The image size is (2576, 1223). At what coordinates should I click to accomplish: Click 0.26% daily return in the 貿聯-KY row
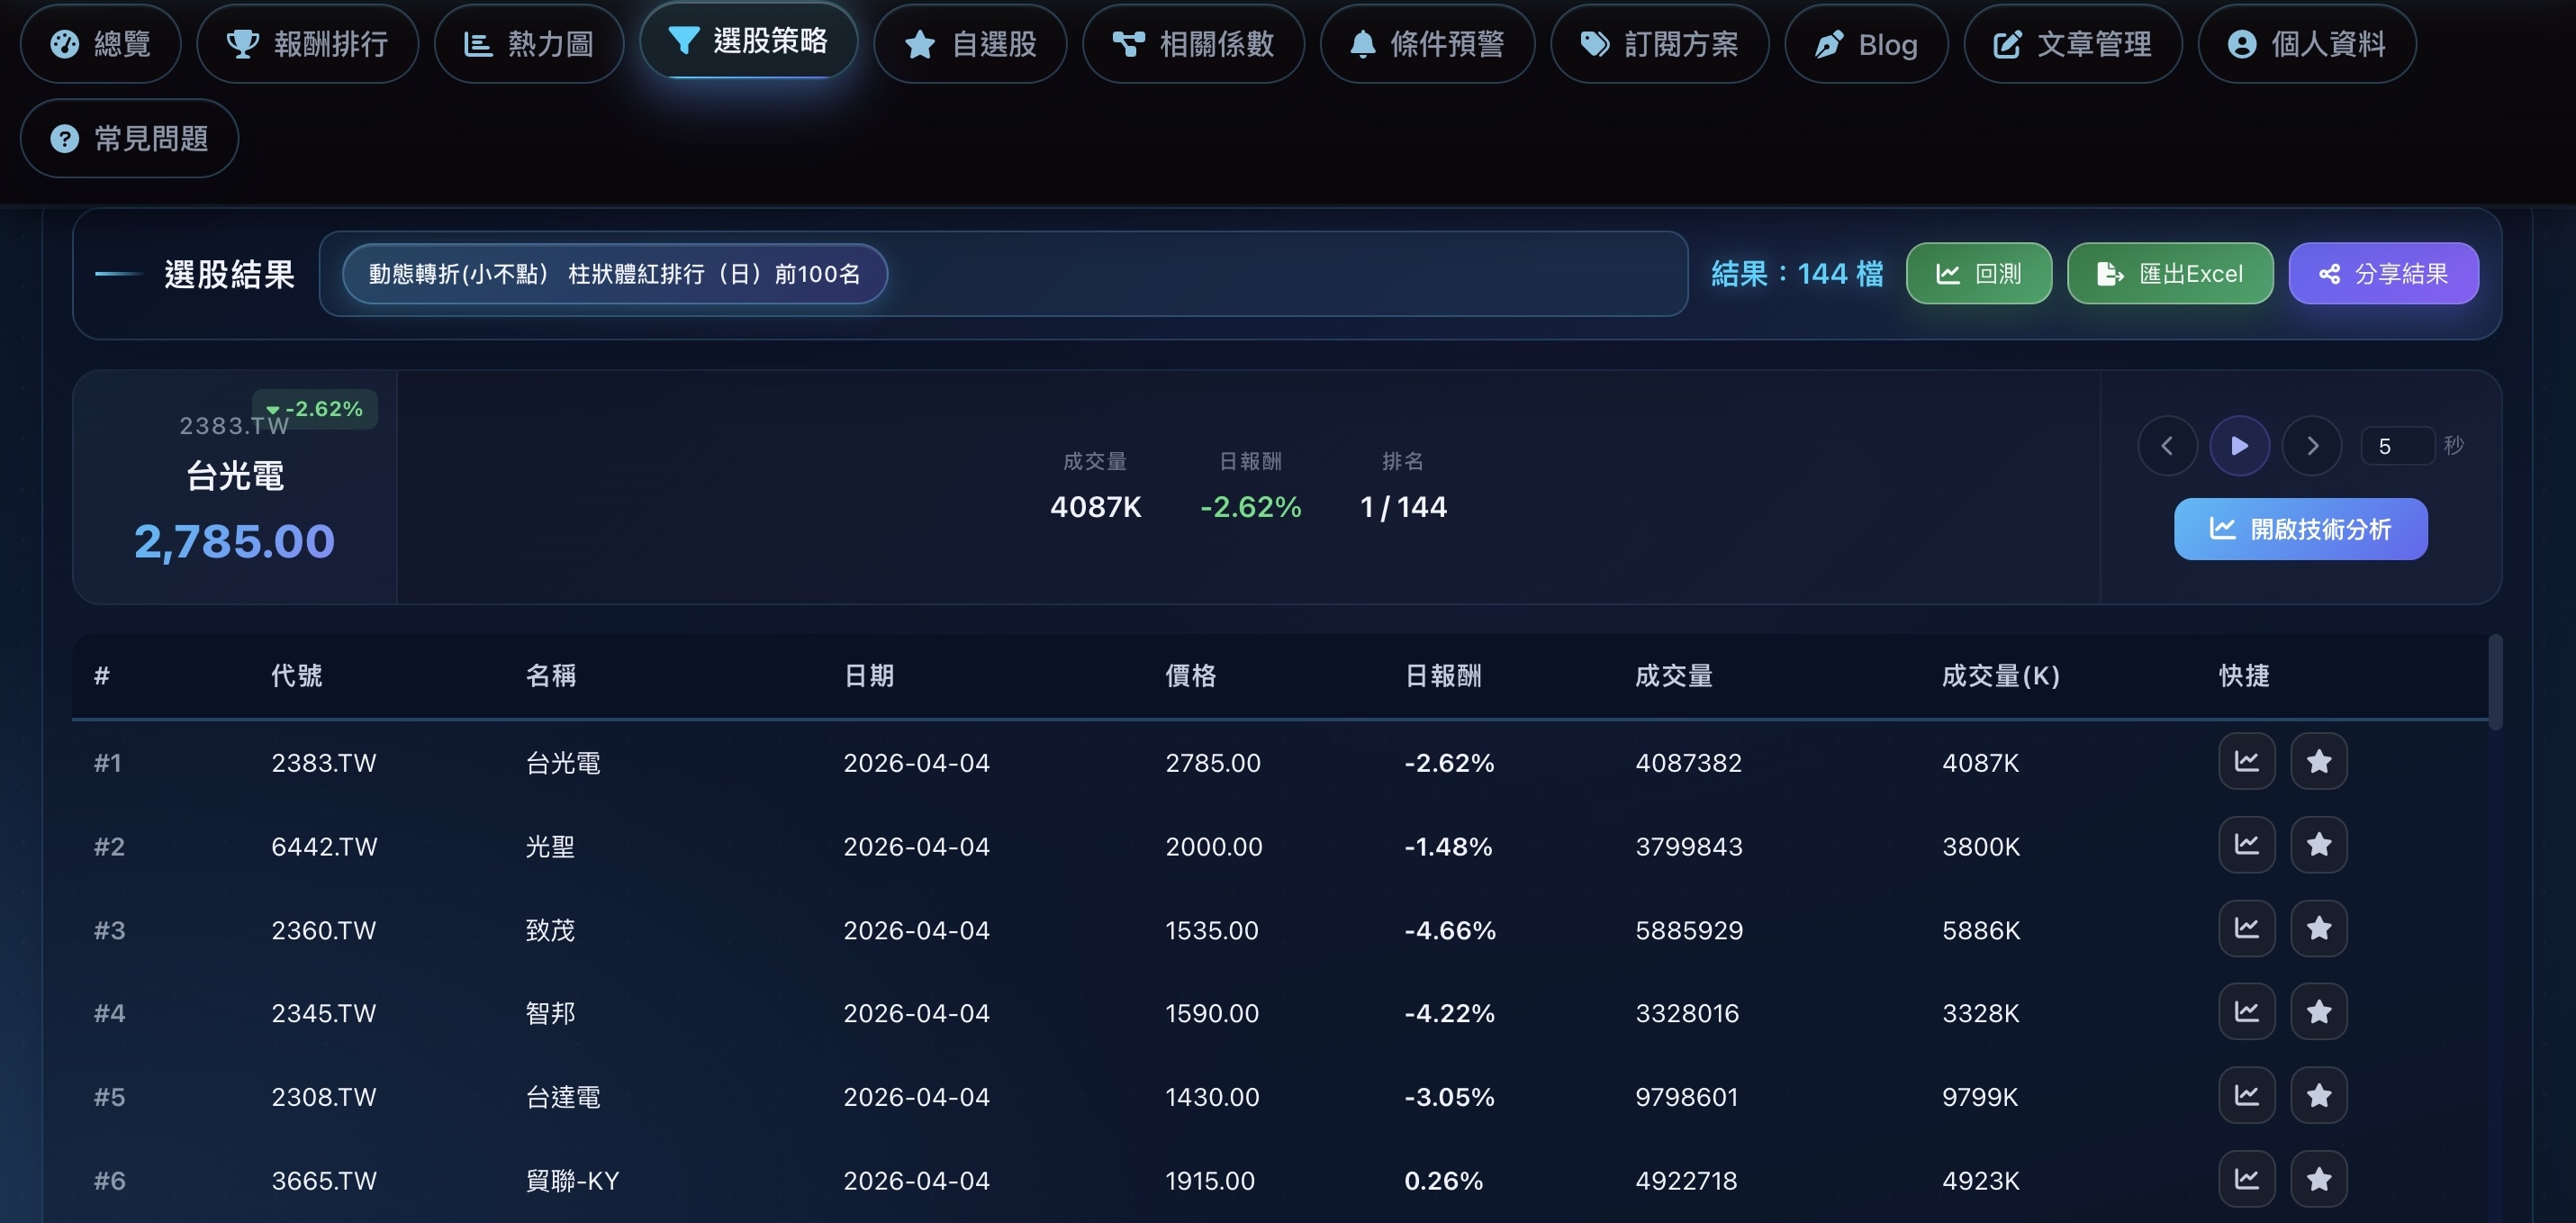[1443, 1181]
